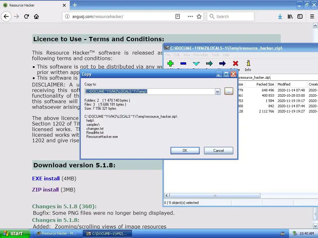
Task: Click the keyboard icon in system tray
Action: (x=283, y=234)
